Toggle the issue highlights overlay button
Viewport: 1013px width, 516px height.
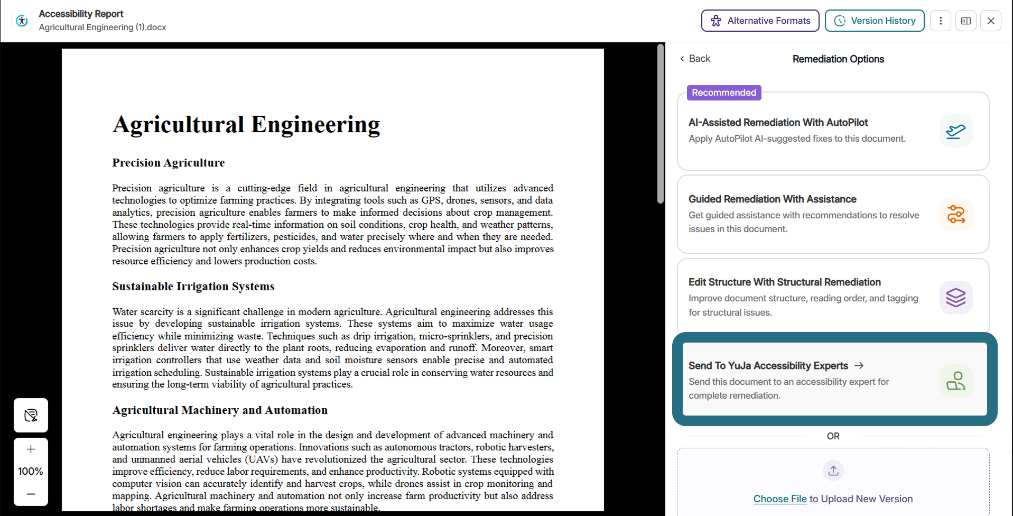point(31,415)
